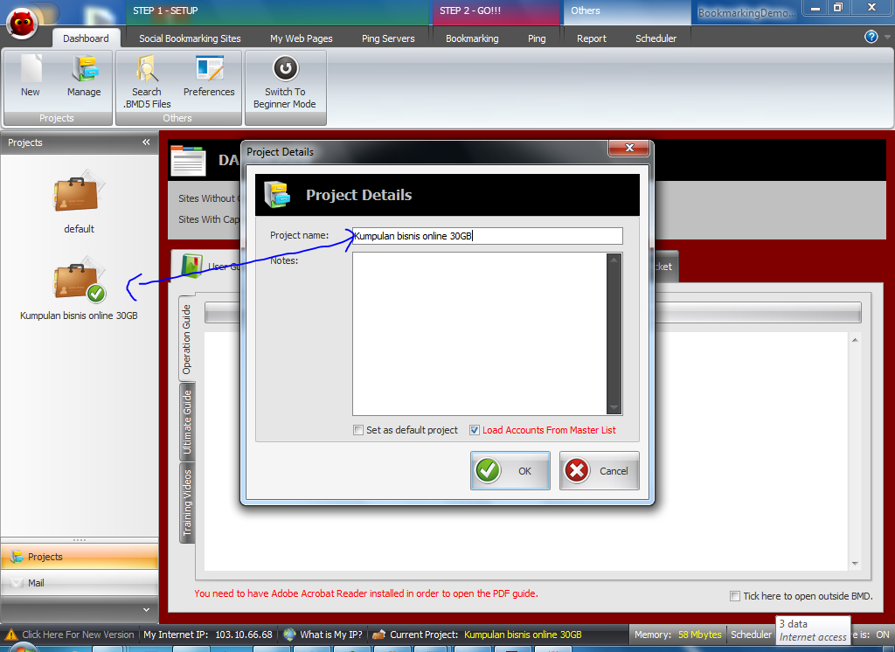
Task: Open the Dashboard ribbon tab
Action: click(86, 38)
